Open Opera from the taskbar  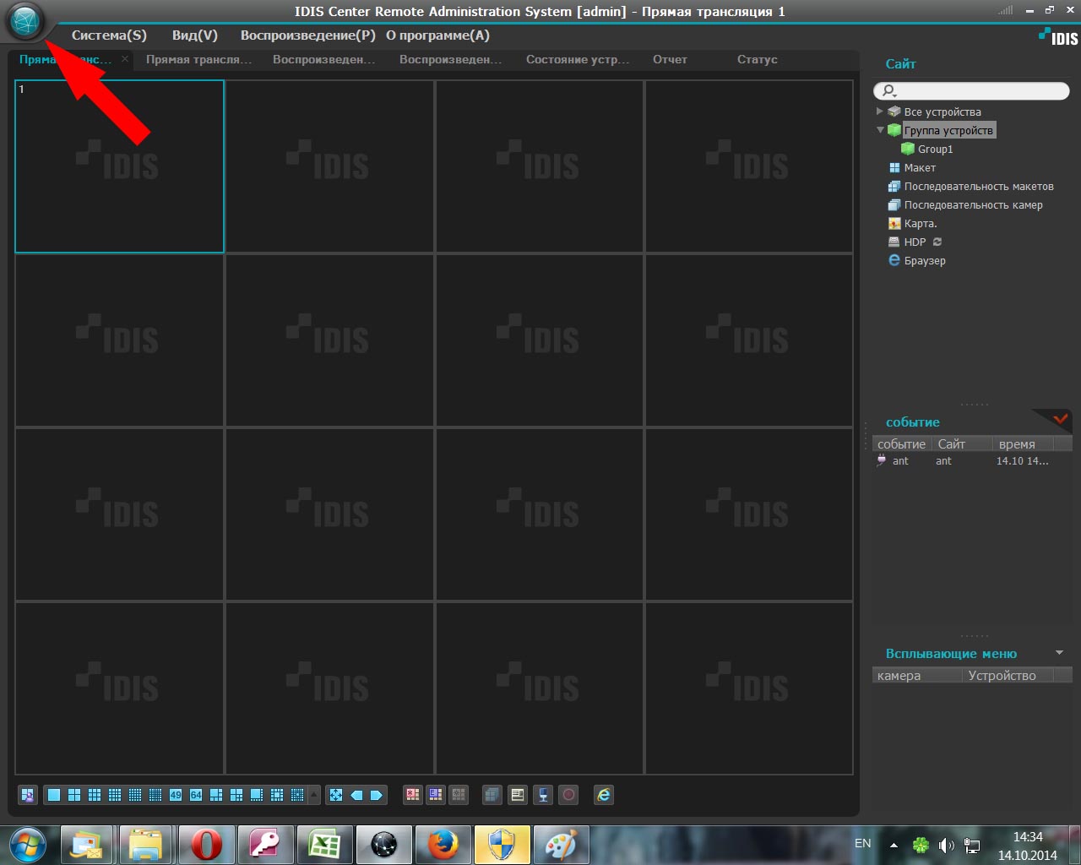click(x=206, y=846)
